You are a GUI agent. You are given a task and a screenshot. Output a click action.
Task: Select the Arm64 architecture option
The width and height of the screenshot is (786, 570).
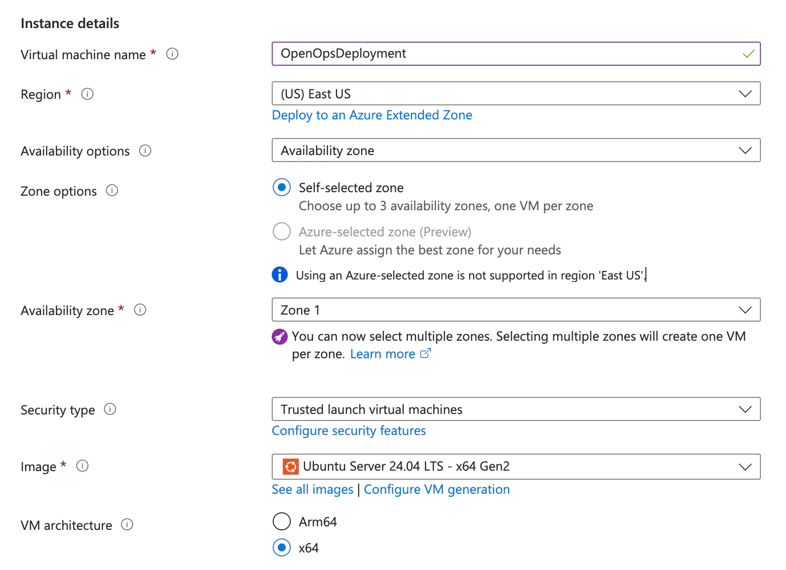pyautogui.click(x=282, y=521)
